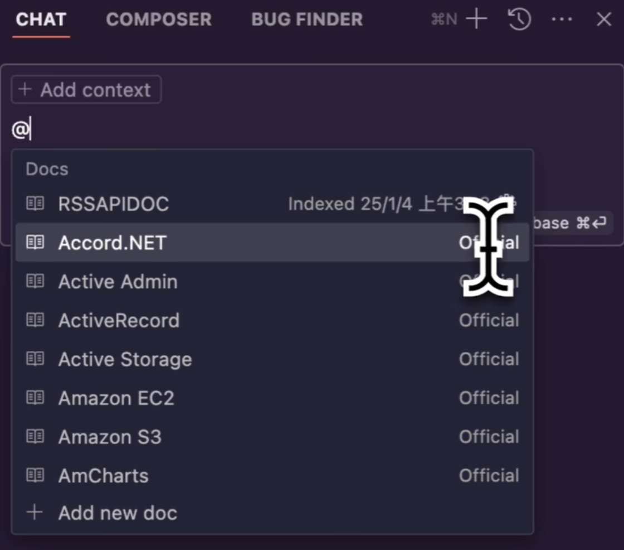Switch to the Composer tab
This screenshot has width=624, height=550.
point(159,20)
